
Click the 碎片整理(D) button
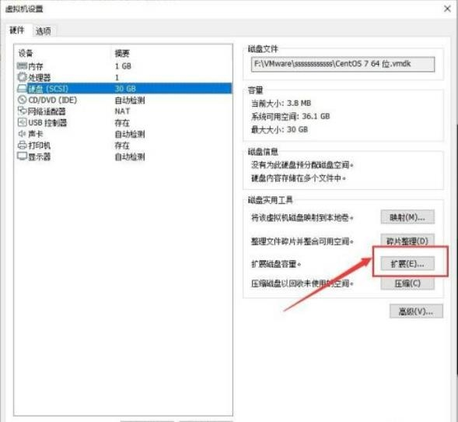(x=407, y=241)
